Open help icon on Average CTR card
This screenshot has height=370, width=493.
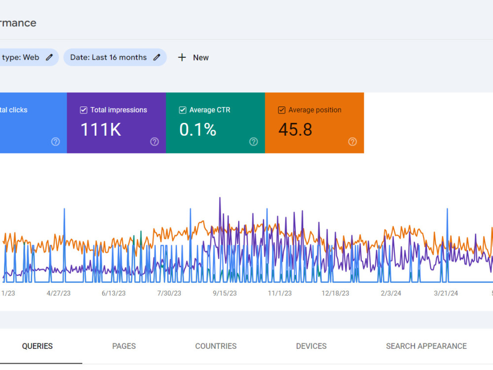pyautogui.click(x=253, y=142)
